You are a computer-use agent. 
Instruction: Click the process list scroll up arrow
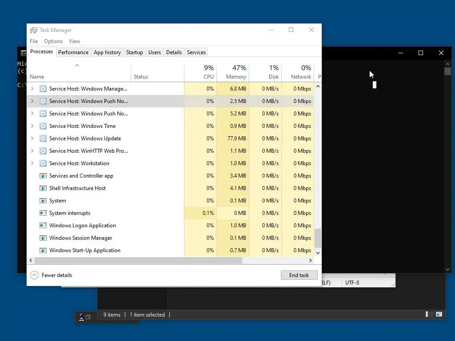click(318, 86)
